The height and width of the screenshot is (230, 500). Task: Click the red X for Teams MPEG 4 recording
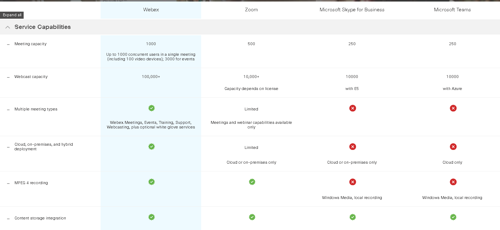(453, 182)
